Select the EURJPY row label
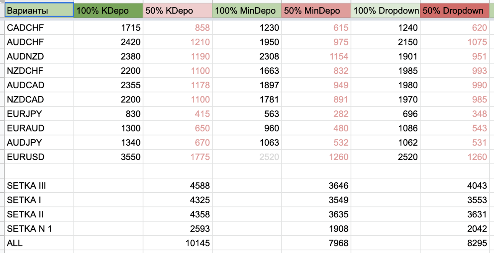The height and width of the screenshot is (253, 494). (39, 114)
